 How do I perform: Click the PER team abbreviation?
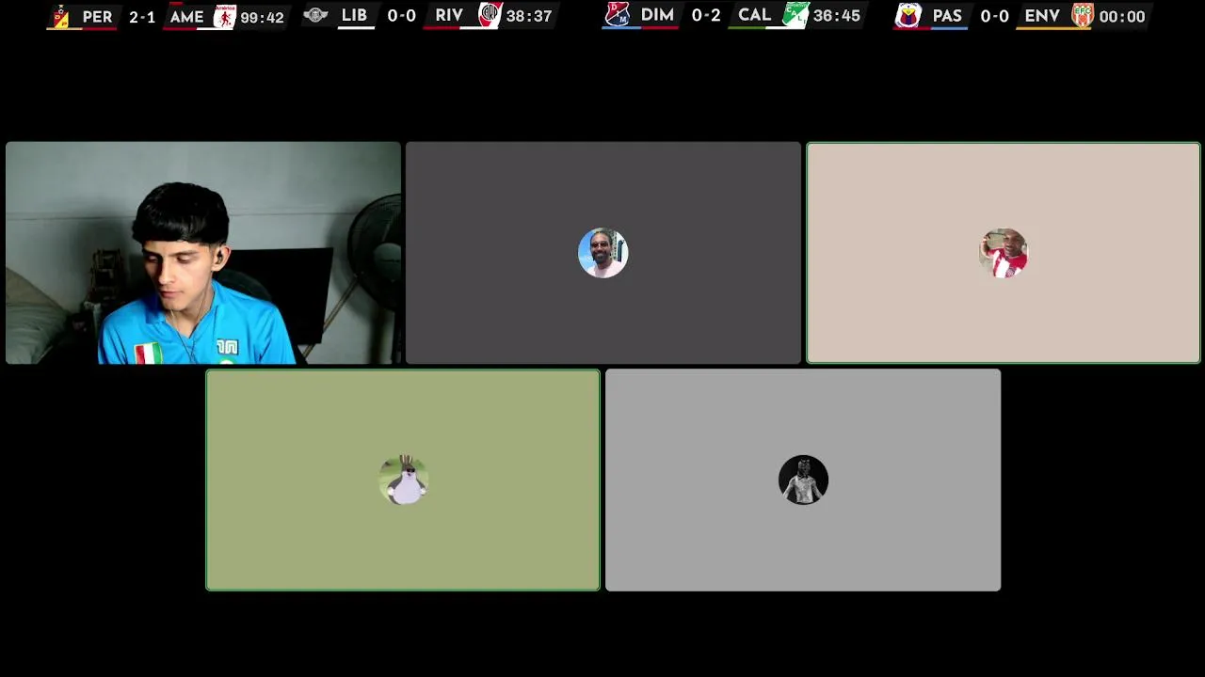pyautogui.click(x=97, y=17)
